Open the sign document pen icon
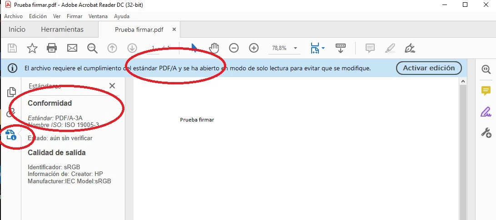The width and height of the screenshot is (496, 220). tap(410, 48)
